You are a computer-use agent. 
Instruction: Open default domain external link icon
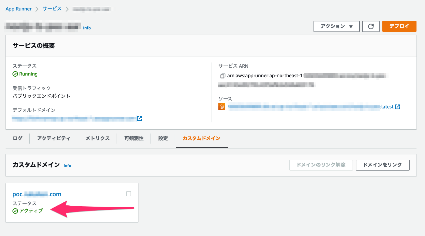pos(140,118)
